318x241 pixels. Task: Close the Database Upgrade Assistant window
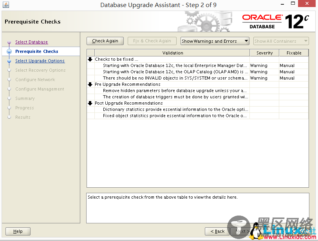(307, 4)
